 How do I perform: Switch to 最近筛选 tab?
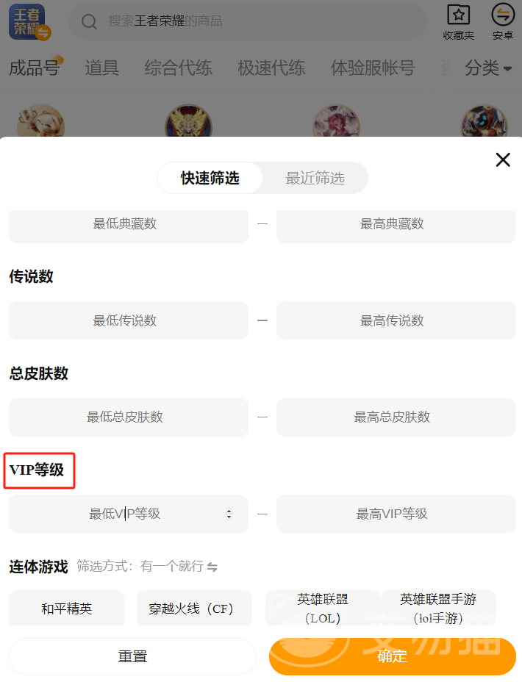[x=315, y=178]
